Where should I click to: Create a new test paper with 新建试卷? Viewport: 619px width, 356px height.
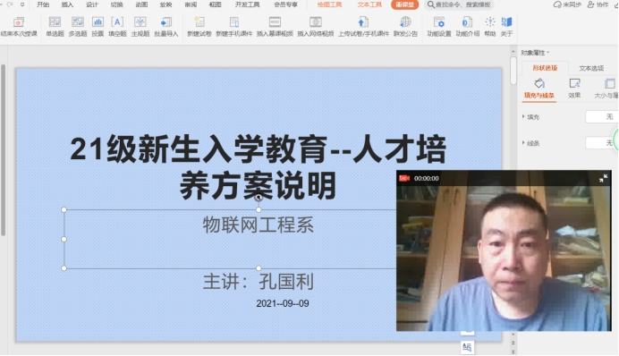[x=199, y=27]
